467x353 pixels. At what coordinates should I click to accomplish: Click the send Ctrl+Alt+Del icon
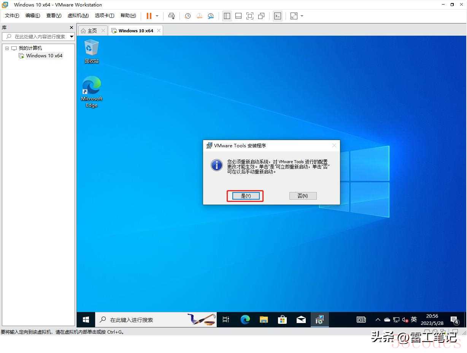[172, 16]
